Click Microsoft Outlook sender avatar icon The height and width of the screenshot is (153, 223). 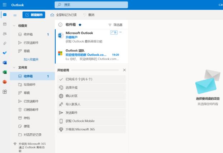click(60, 35)
